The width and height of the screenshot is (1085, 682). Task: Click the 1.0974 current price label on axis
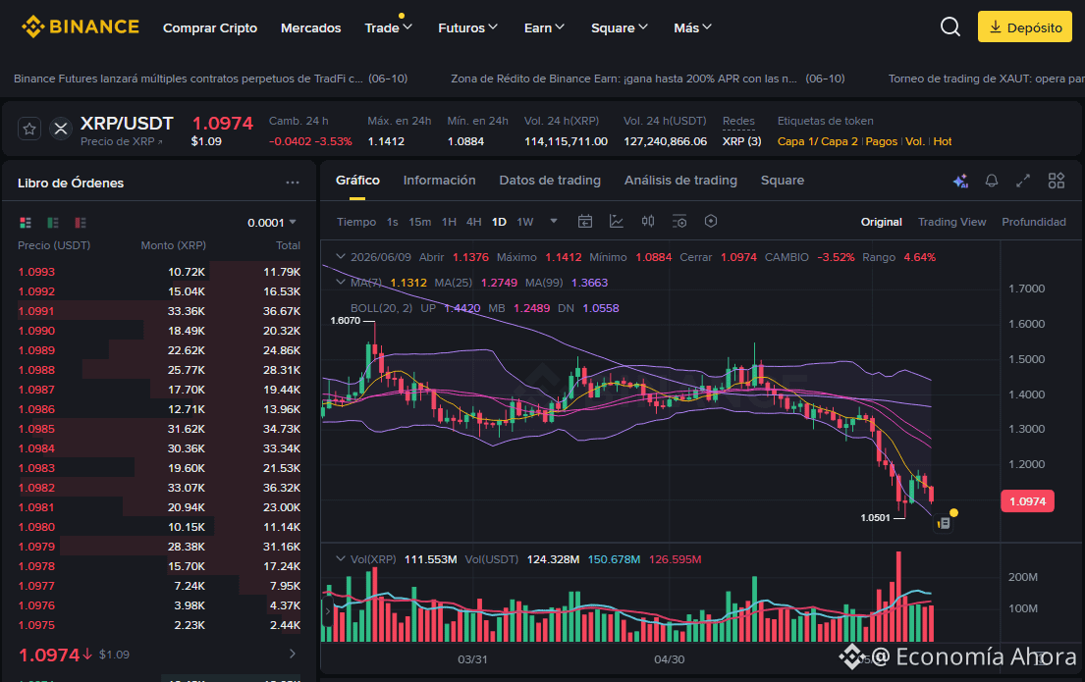coord(1028,501)
